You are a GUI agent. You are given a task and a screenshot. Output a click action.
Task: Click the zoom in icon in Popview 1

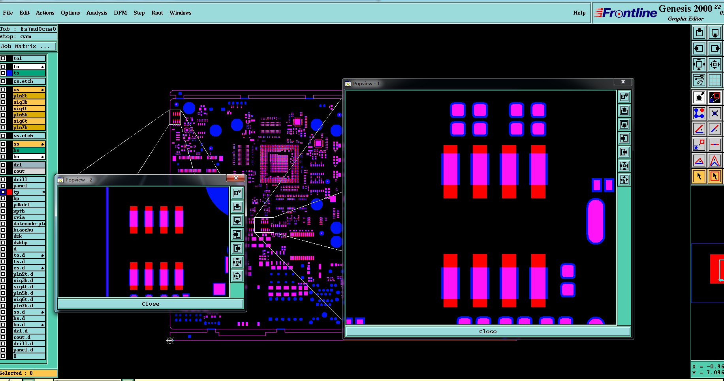coord(624,166)
